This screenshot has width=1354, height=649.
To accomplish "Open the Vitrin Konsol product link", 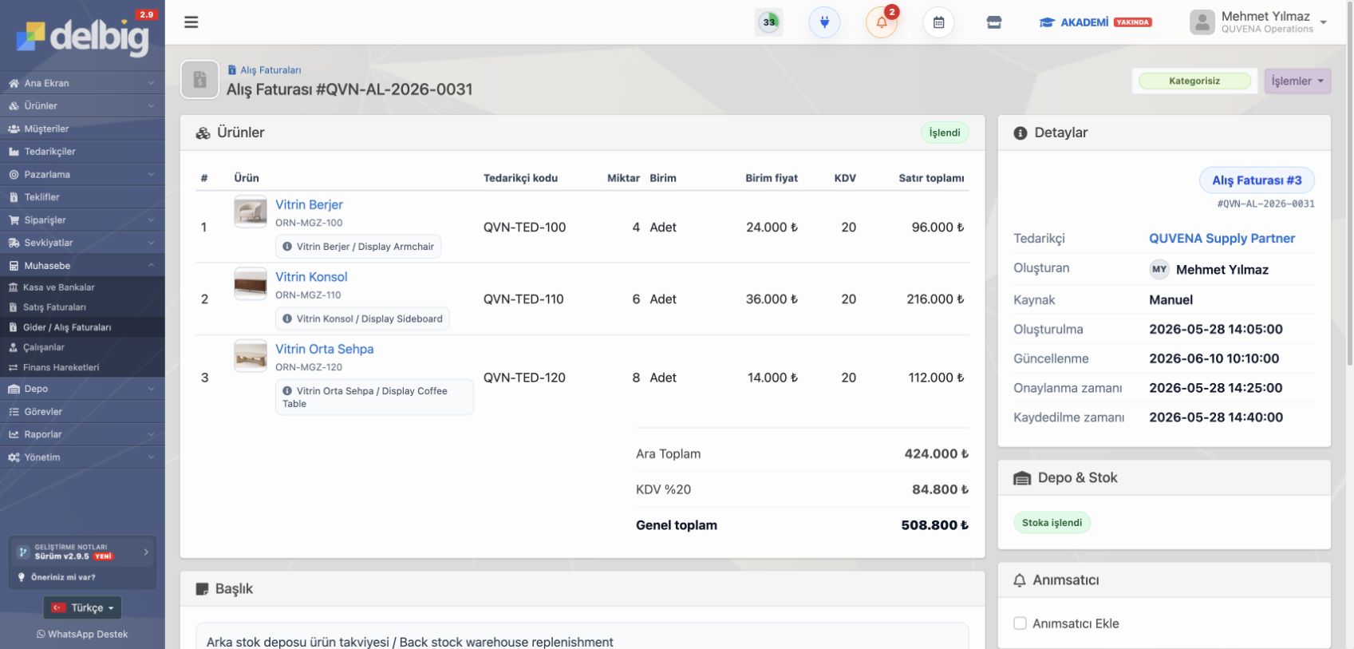I will click(x=311, y=277).
